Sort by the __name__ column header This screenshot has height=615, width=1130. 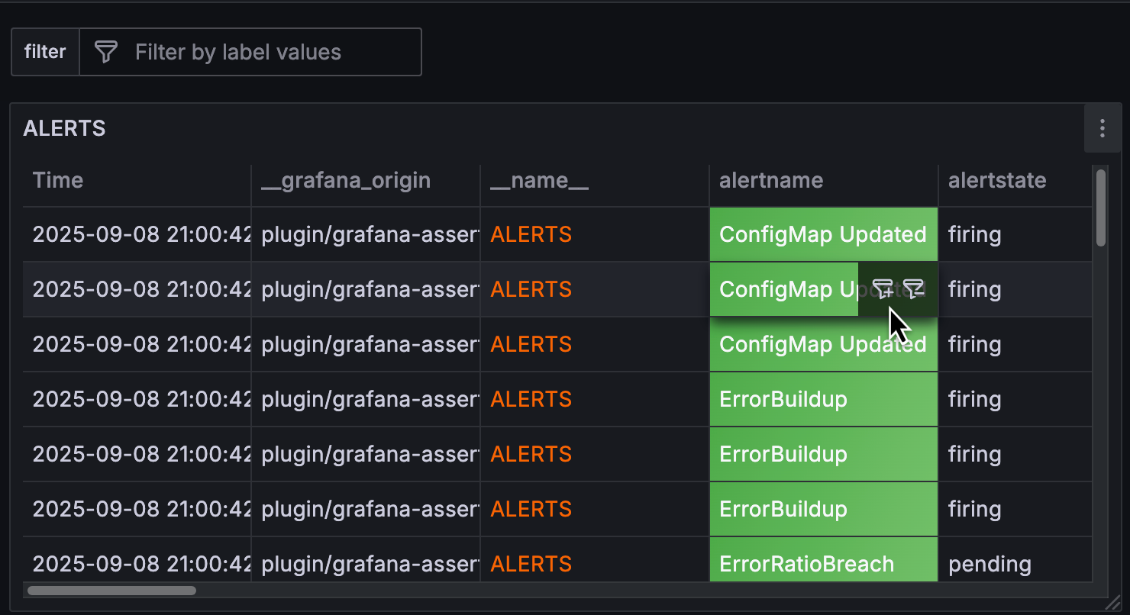[539, 181]
